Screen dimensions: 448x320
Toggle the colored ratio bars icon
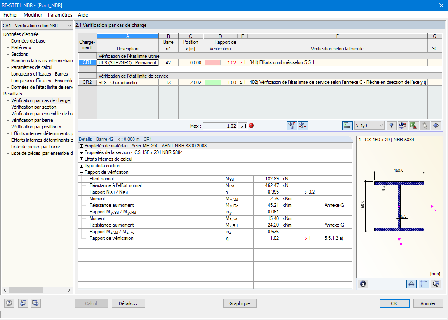tap(347, 126)
